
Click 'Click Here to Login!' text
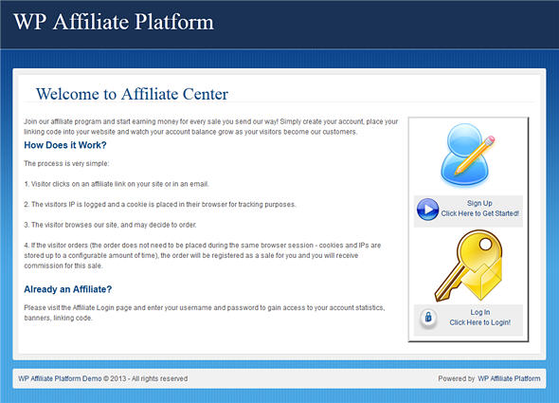point(479,322)
